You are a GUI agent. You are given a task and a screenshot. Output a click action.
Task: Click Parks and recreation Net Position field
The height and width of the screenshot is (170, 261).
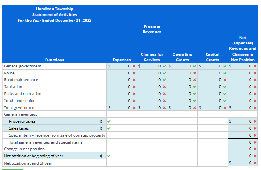tap(243, 94)
